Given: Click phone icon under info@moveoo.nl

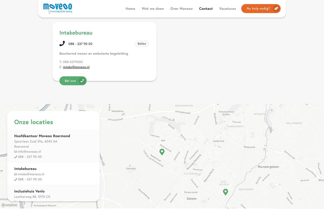Looking at the screenshot, I should [15, 157].
